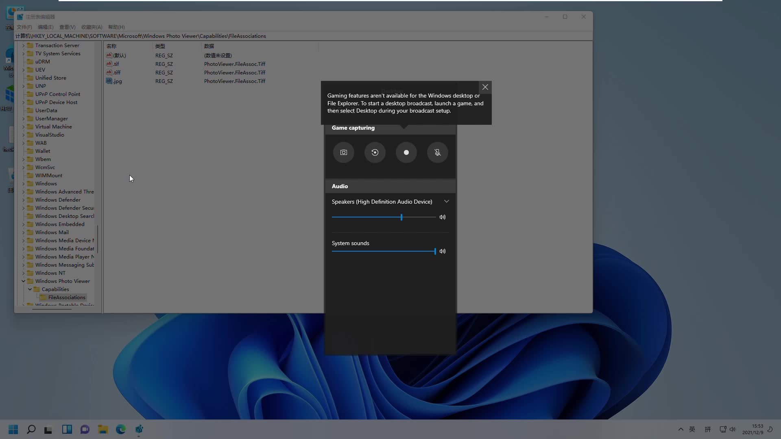Select the .tif registry value icon

pyautogui.click(x=109, y=64)
